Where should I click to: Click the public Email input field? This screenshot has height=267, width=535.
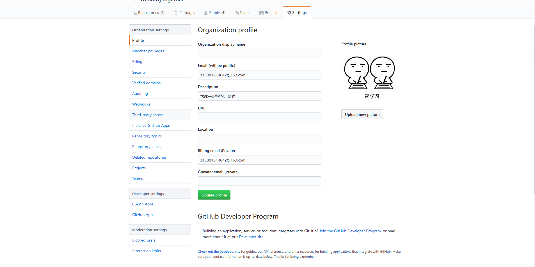259,75
